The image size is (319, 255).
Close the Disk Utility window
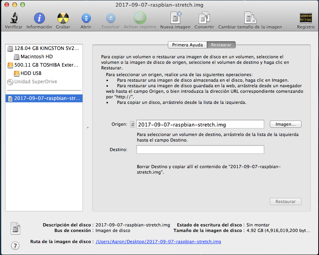pyautogui.click(x=7, y=5)
